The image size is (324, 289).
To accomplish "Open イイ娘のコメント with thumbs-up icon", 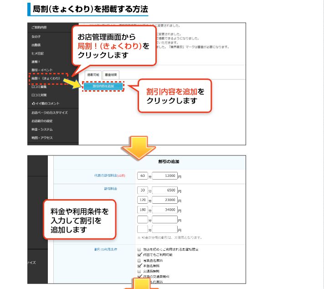I will pos(46,103).
